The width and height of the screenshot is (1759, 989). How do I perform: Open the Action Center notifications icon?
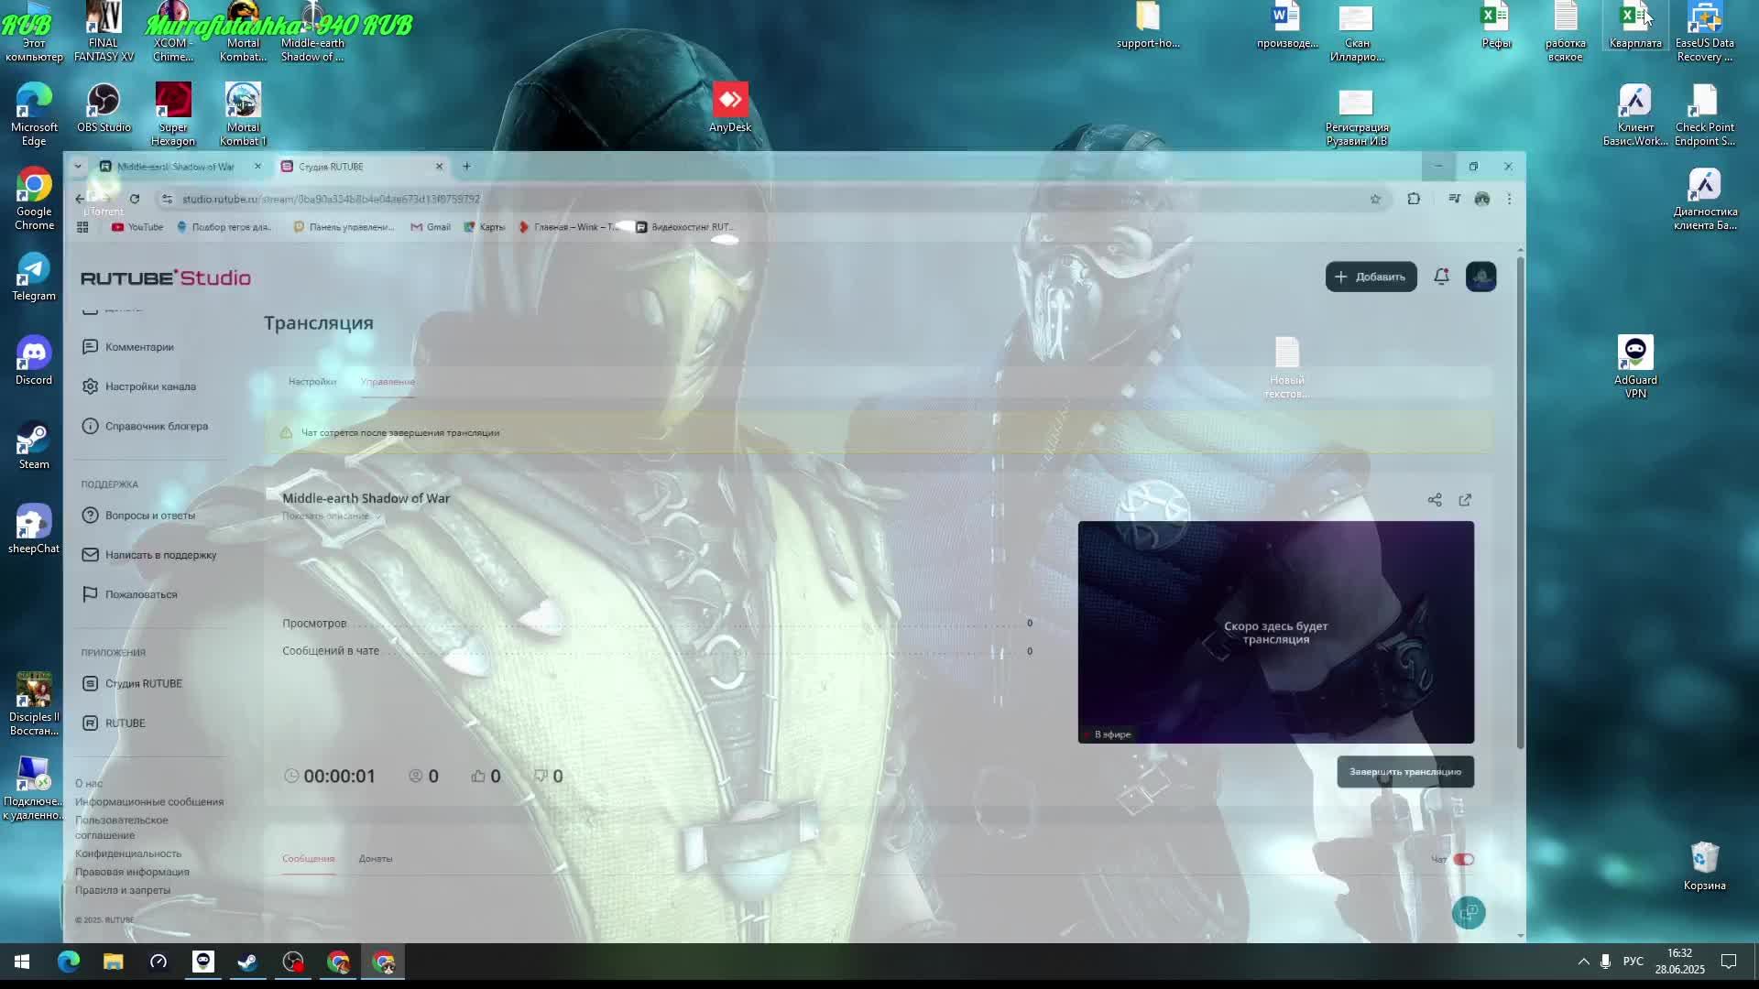point(1729,962)
